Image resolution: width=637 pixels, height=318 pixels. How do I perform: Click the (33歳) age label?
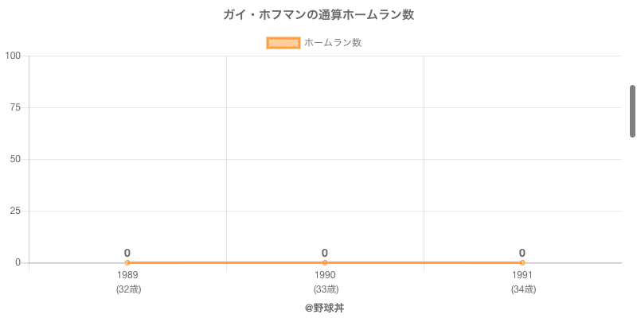point(326,289)
